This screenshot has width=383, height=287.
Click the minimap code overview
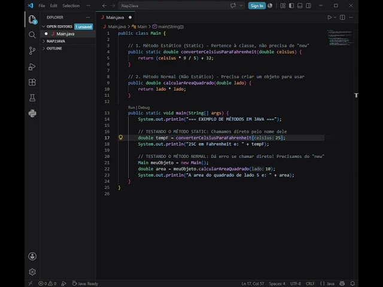click(341, 38)
